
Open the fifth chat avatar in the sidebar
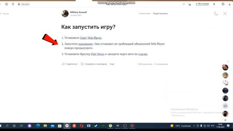pyautogui.click(x=225, y=98)
